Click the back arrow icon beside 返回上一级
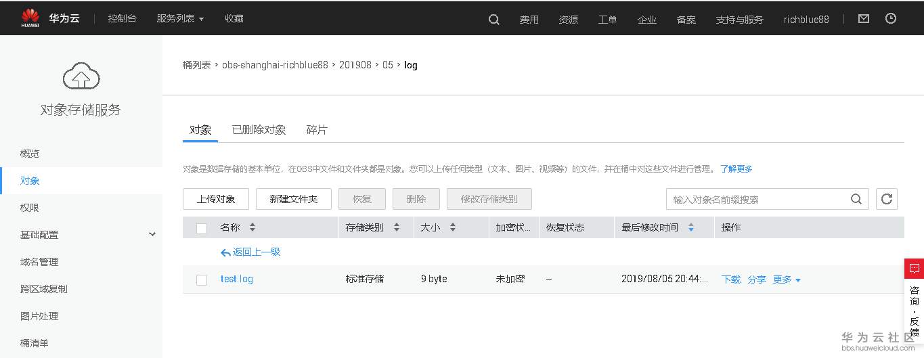 [225, 252]
